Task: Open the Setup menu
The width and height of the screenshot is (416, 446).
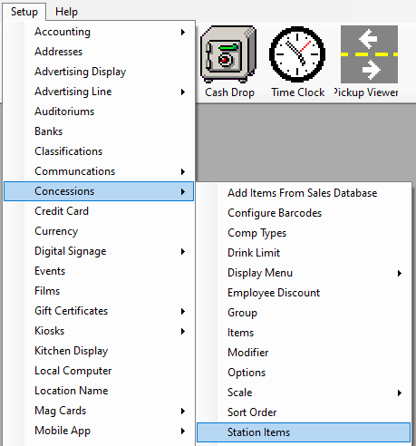Action: coord(24,12)
